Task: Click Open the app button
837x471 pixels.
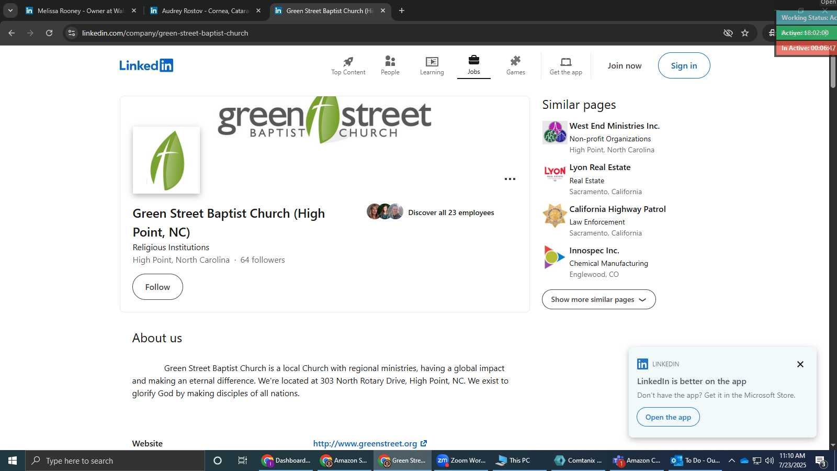Action: pyautogui.click(x=668, y=417)
